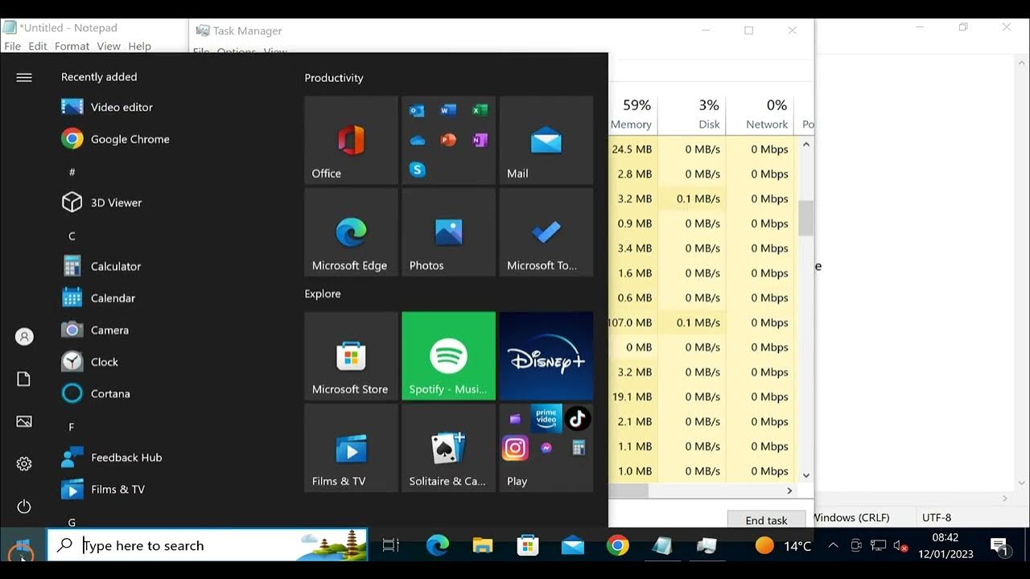Click Task Manager horizontal scroll right arrow
The width and height of the screenshot is (1030, 579).
(x=789, y=491)
